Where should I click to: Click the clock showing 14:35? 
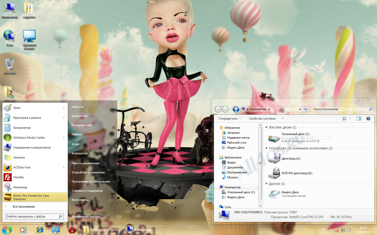363,228
